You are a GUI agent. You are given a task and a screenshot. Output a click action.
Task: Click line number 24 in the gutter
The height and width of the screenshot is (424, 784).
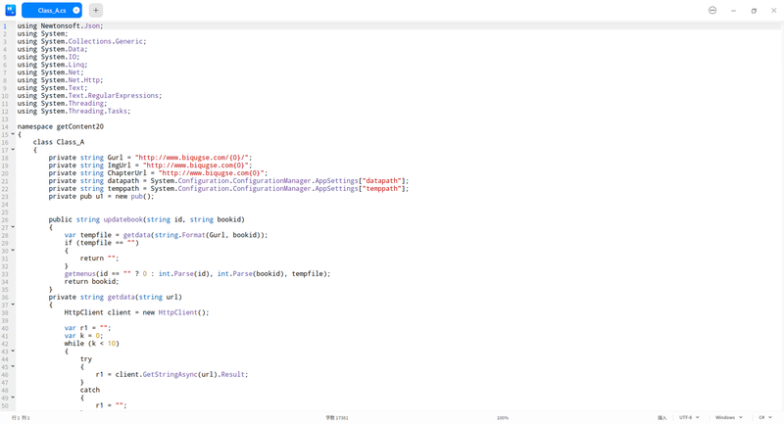pos(5,205)
